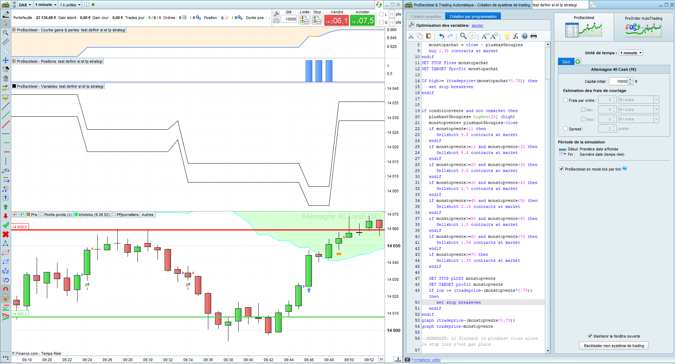Viewport: 675px width, 364px height.
Task: Enable Points pivots (J) indicator checkbox
Action: 42,214
